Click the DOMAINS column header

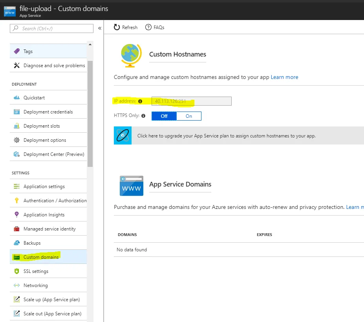coord(127,235)
